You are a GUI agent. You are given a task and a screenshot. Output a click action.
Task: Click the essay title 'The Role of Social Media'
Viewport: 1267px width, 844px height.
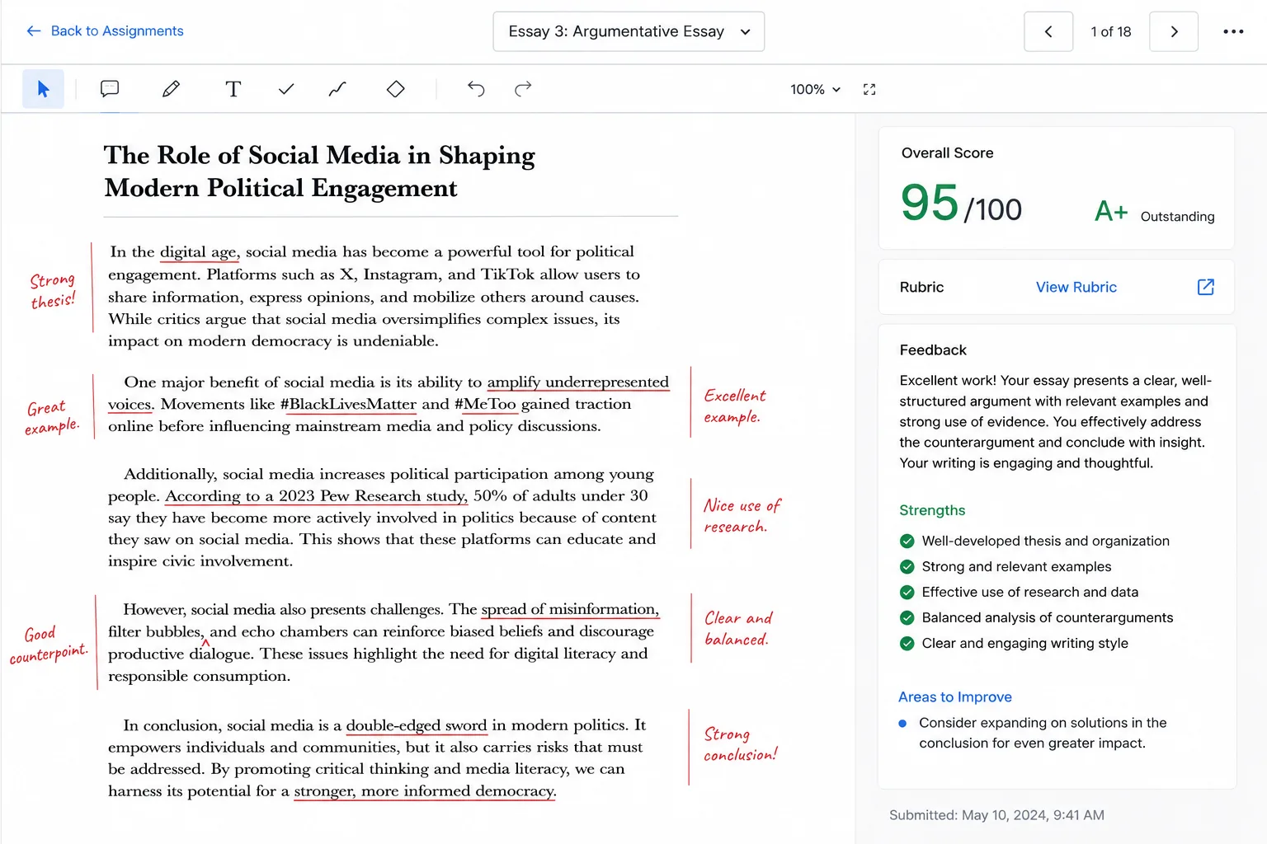coord(320,171)
